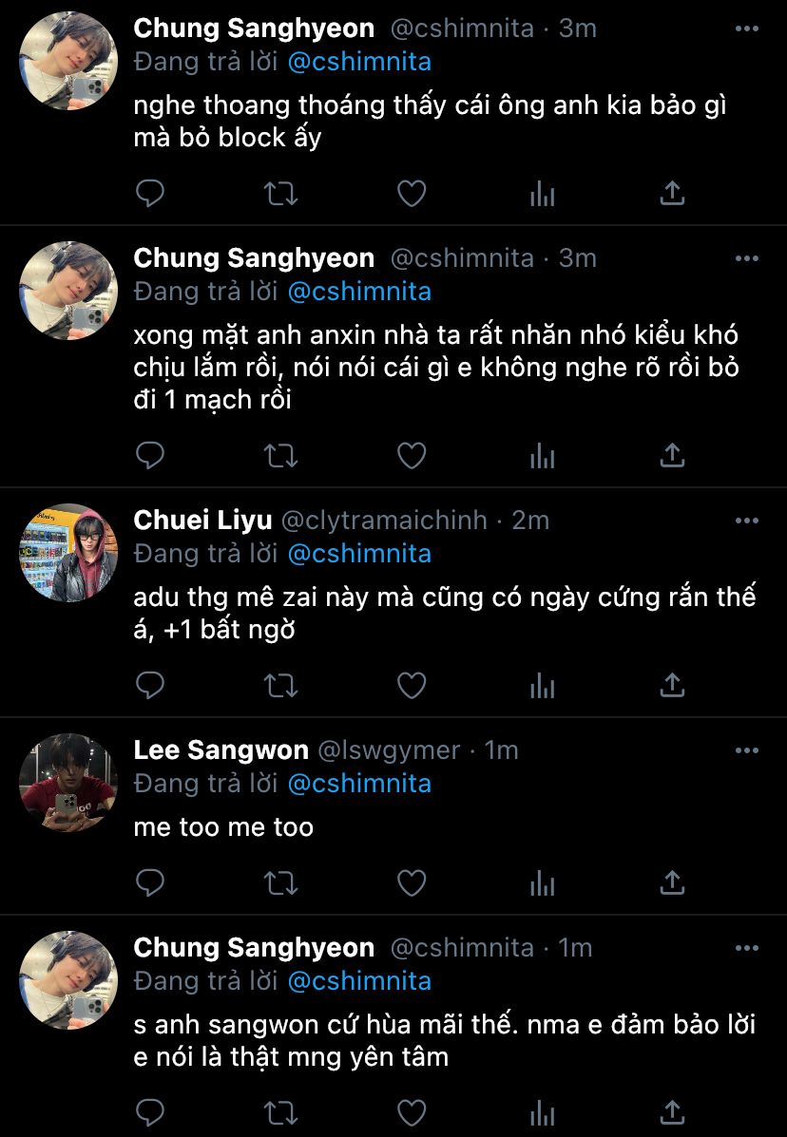Viewport: 787px width, 1137px height.
Task: Retweet the "xong mặt anh anxin" tweet
Action: pyautogui.click(x=279, y=456)
